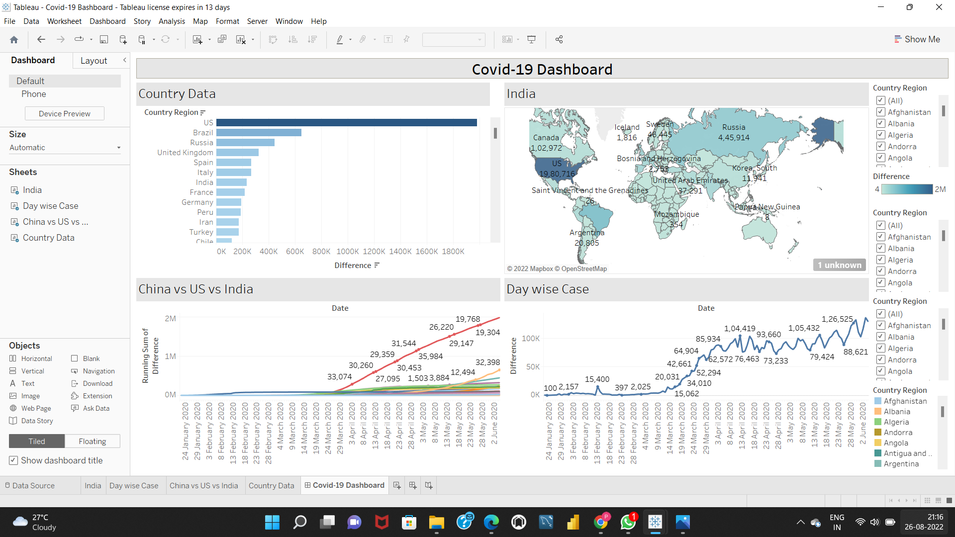955x537 pixels.
Task: Uncheck Albania in the Difference filter list
Action: (x=880, y=248)
